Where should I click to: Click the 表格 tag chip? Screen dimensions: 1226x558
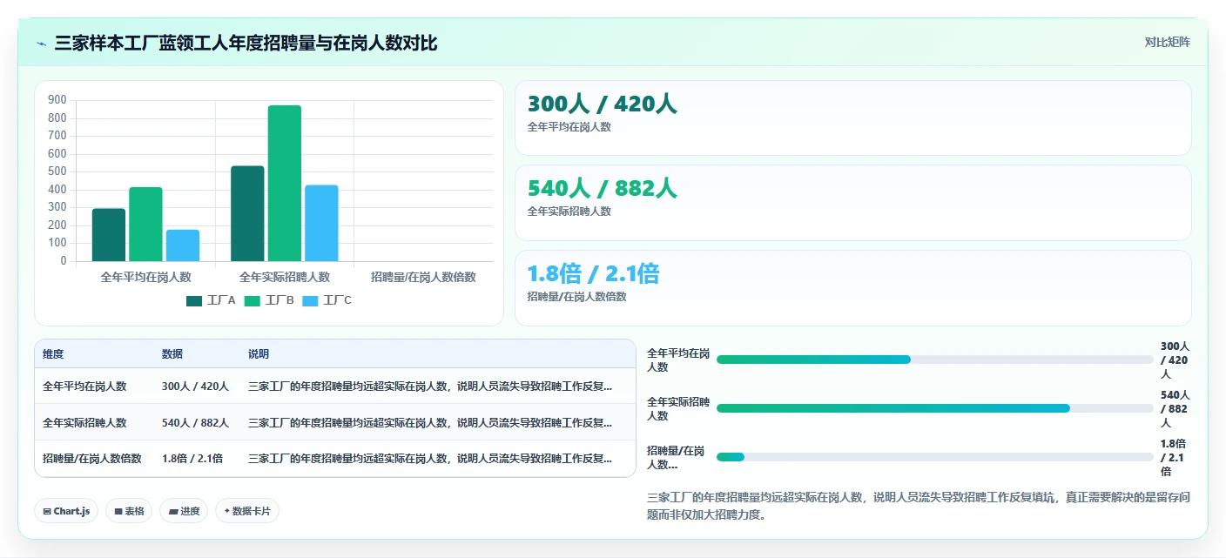tap(129, 511)
